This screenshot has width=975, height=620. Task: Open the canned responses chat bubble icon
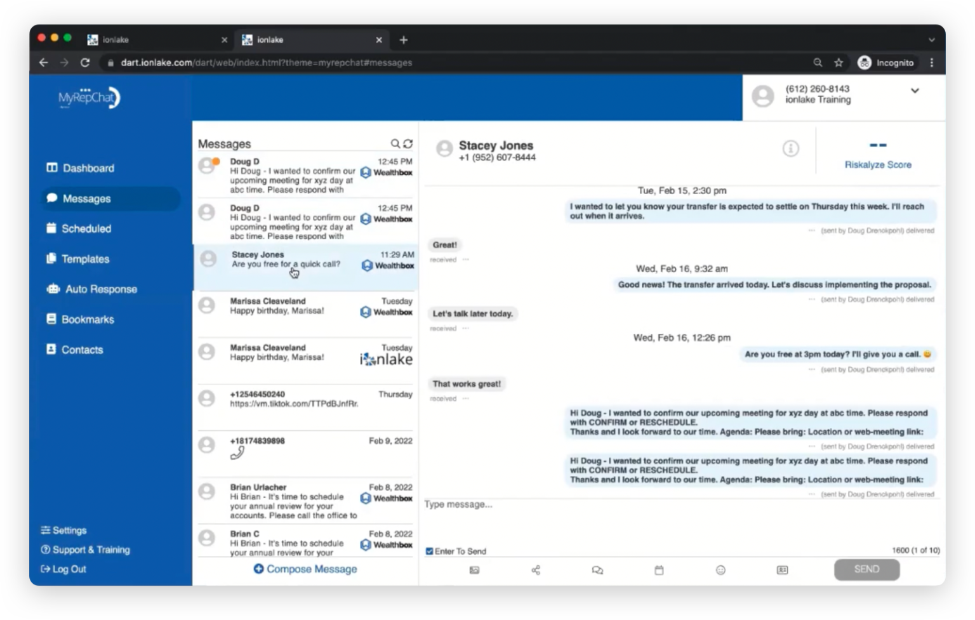[x=597, y=570]
